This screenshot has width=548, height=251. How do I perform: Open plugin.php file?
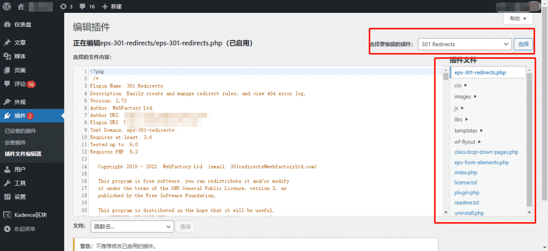467,193
